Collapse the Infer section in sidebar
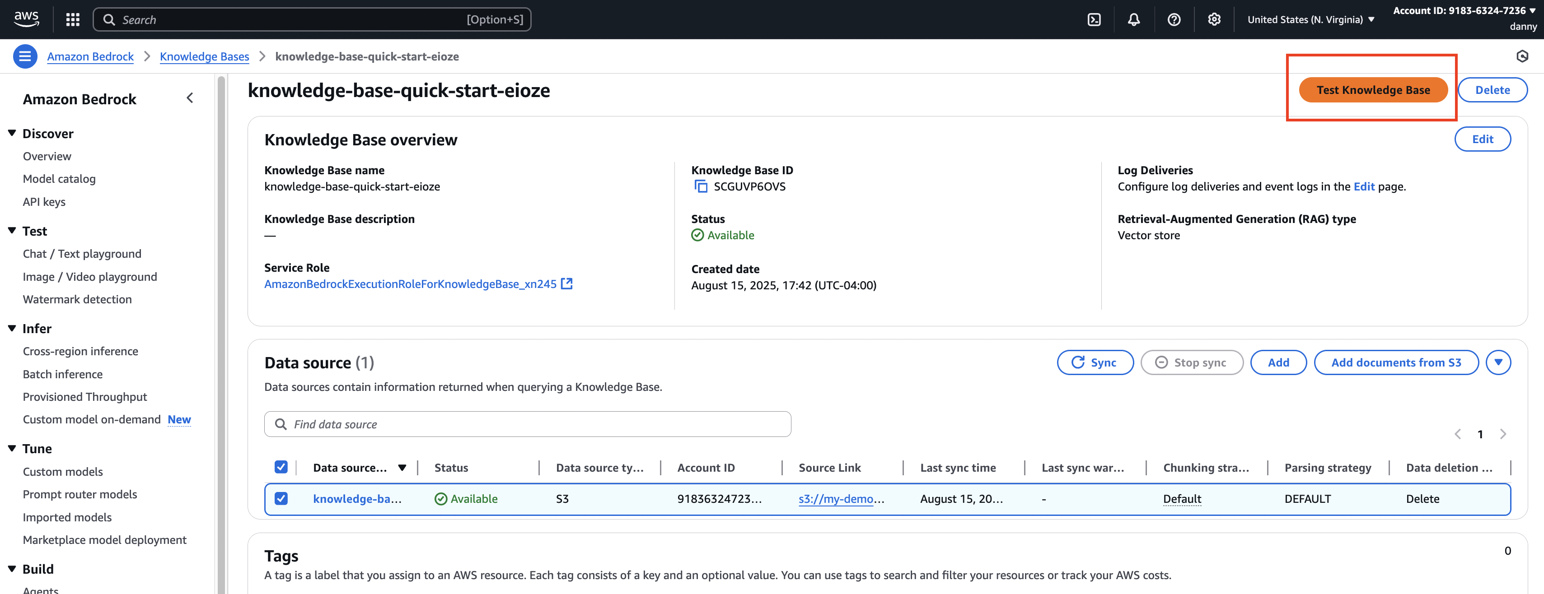This screenshot has width=1544, height=594. pos(12,328)
